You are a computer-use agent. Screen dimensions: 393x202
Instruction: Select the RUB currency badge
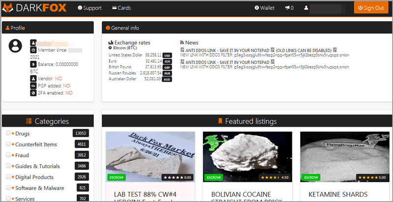[167, 73]
